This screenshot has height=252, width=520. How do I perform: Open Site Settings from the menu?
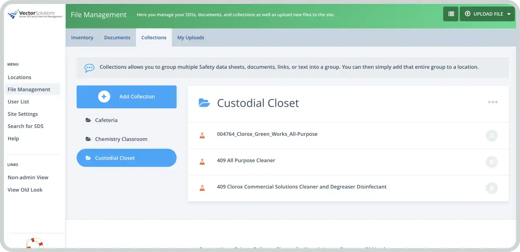pyautogui.click(x=23, y=114)
